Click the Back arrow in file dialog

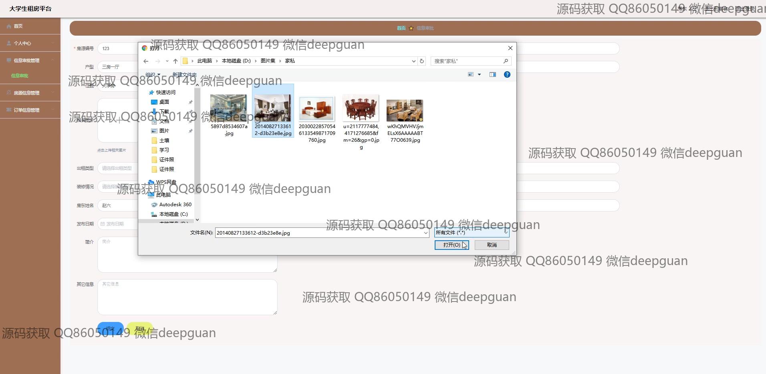[146, 61]
